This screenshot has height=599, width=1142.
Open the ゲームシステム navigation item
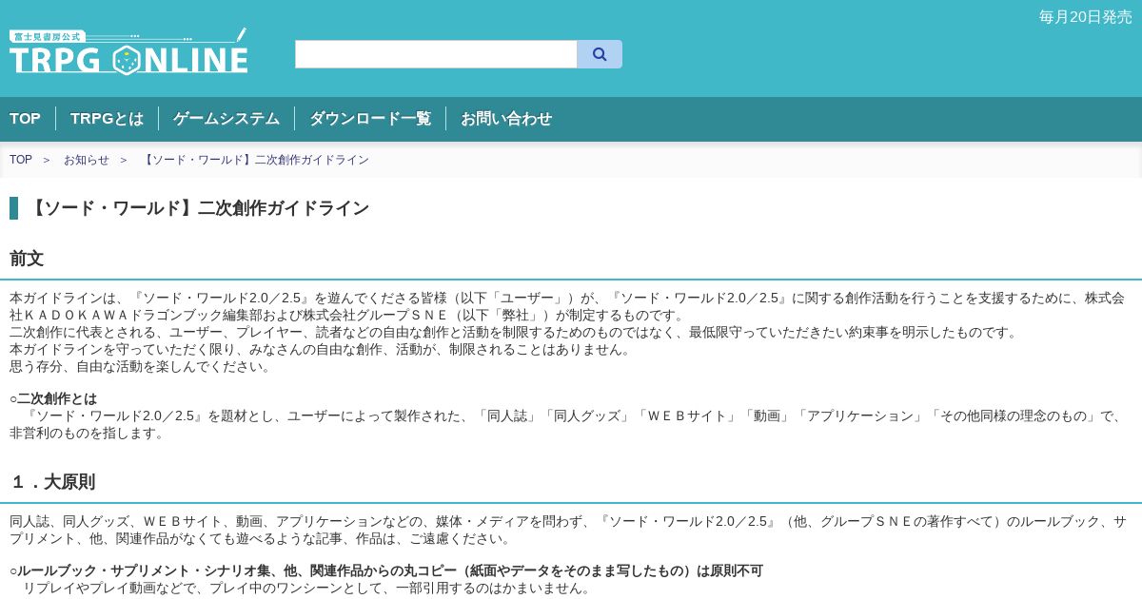tap(226, 119)
